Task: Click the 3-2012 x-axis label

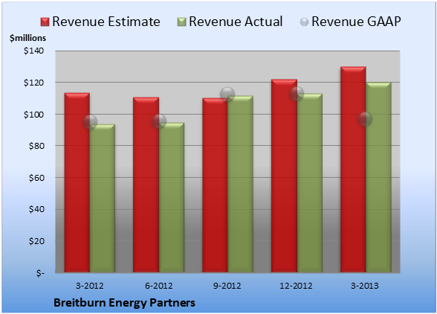Action: click(x=90, y=286)
